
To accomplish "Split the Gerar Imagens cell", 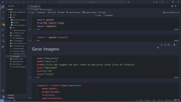I will click(169, 45).
